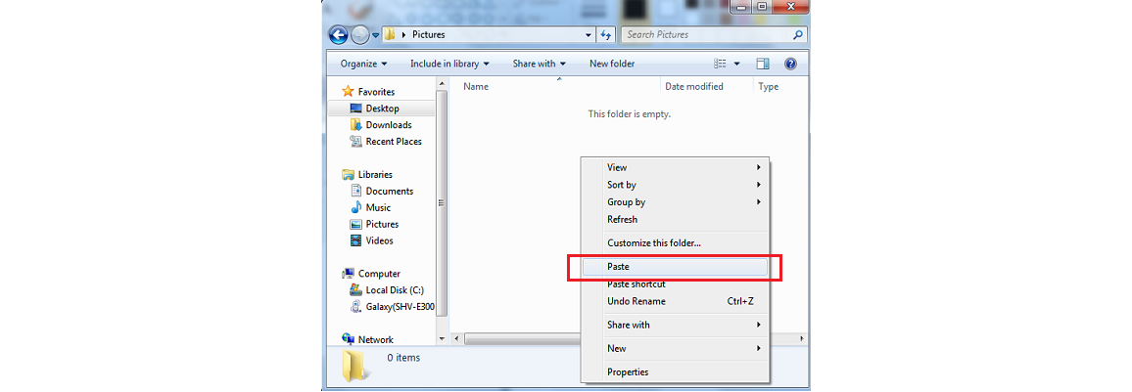Open Local Disk (C:)
The image size is (1132, 392).
395,290
